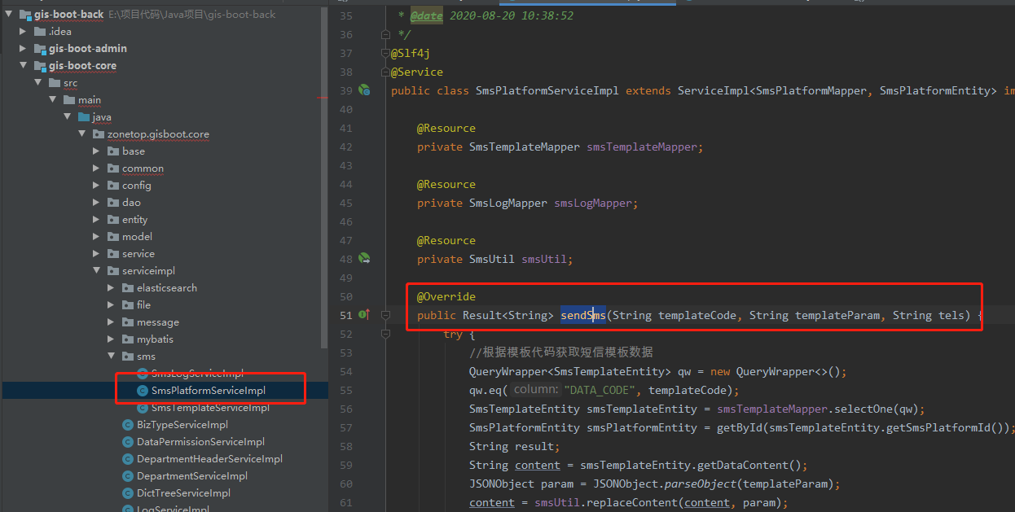Collapse the sms package in project tree
The image size is (1015, 512).
click(x=112, y=357)
